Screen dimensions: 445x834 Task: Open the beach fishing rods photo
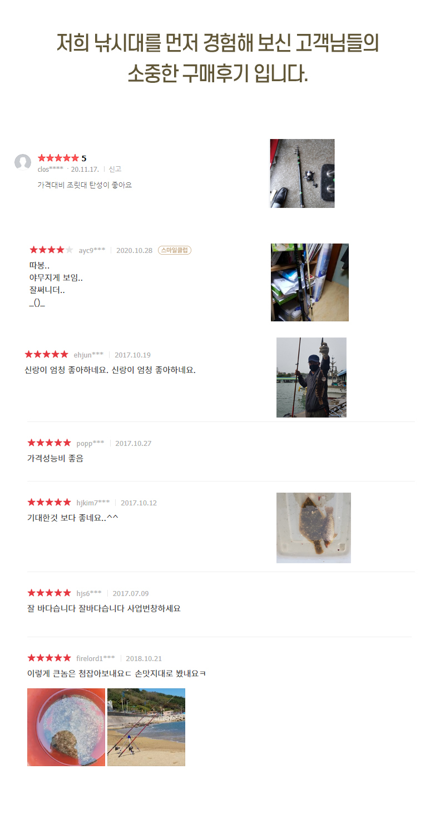pyautogui.click(x=146, y=727)
